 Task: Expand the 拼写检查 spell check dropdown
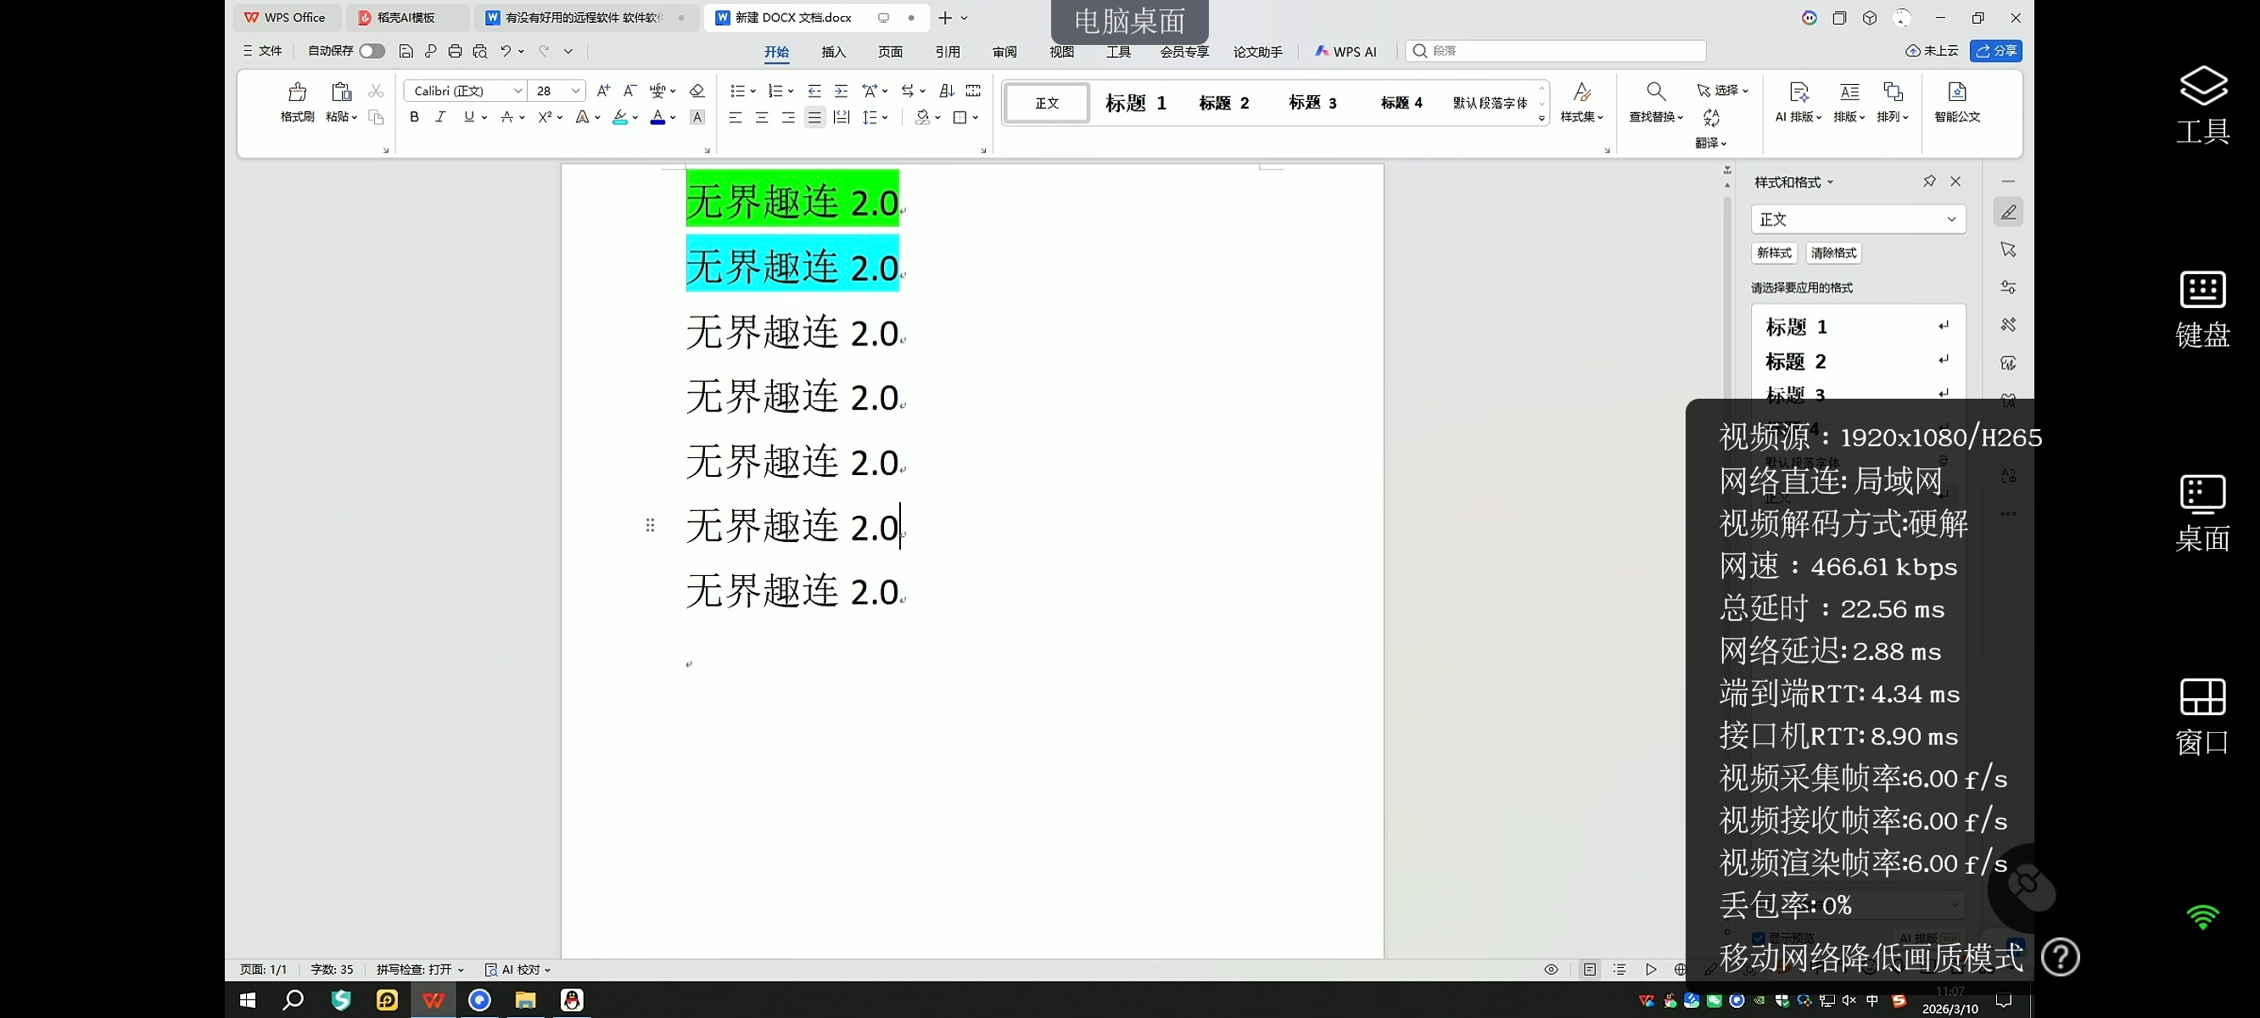click(x=462, y=969)
